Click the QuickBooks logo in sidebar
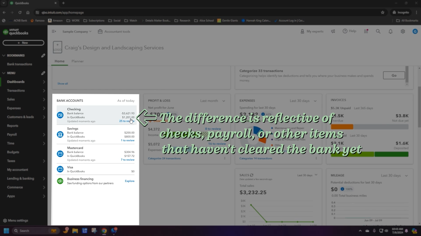 (x=15, y=32)
